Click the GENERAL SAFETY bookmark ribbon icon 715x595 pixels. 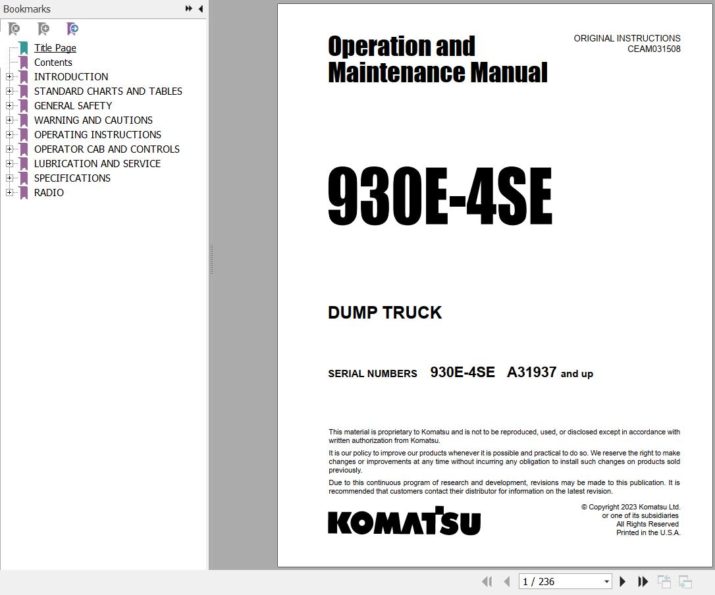(24, 106)
